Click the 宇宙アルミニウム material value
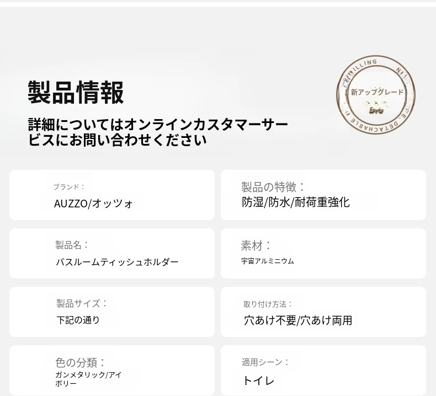 point(268,261)
